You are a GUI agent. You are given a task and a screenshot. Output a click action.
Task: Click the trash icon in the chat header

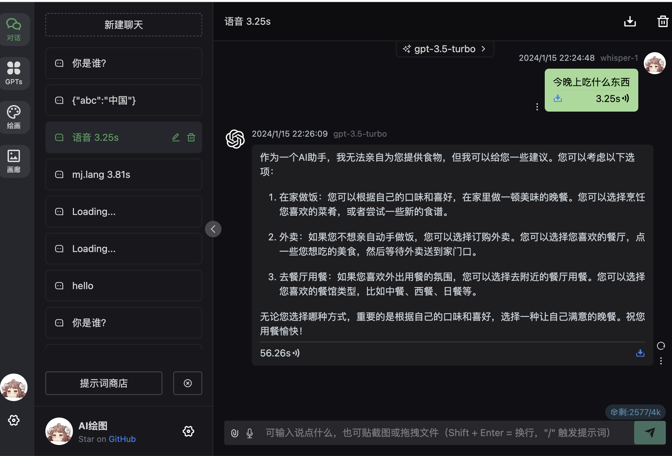point(662,21)
